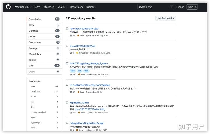The image size is (210, 134).
Task: Focus the search field containing java毕业设计
Action: coord(156,7)
